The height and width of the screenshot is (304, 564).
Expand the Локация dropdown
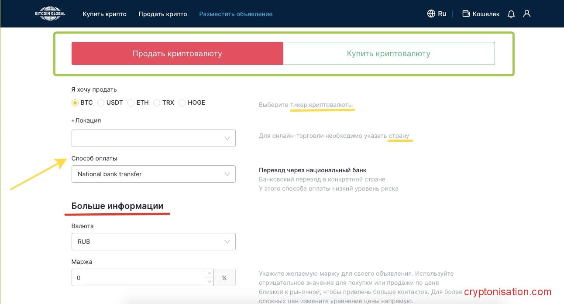(153, 138)
